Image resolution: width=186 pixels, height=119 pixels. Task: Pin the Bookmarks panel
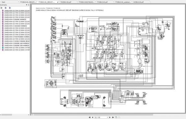pos(27,5)
